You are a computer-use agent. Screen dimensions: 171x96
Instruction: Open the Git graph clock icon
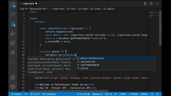click(x=13, y=53)
